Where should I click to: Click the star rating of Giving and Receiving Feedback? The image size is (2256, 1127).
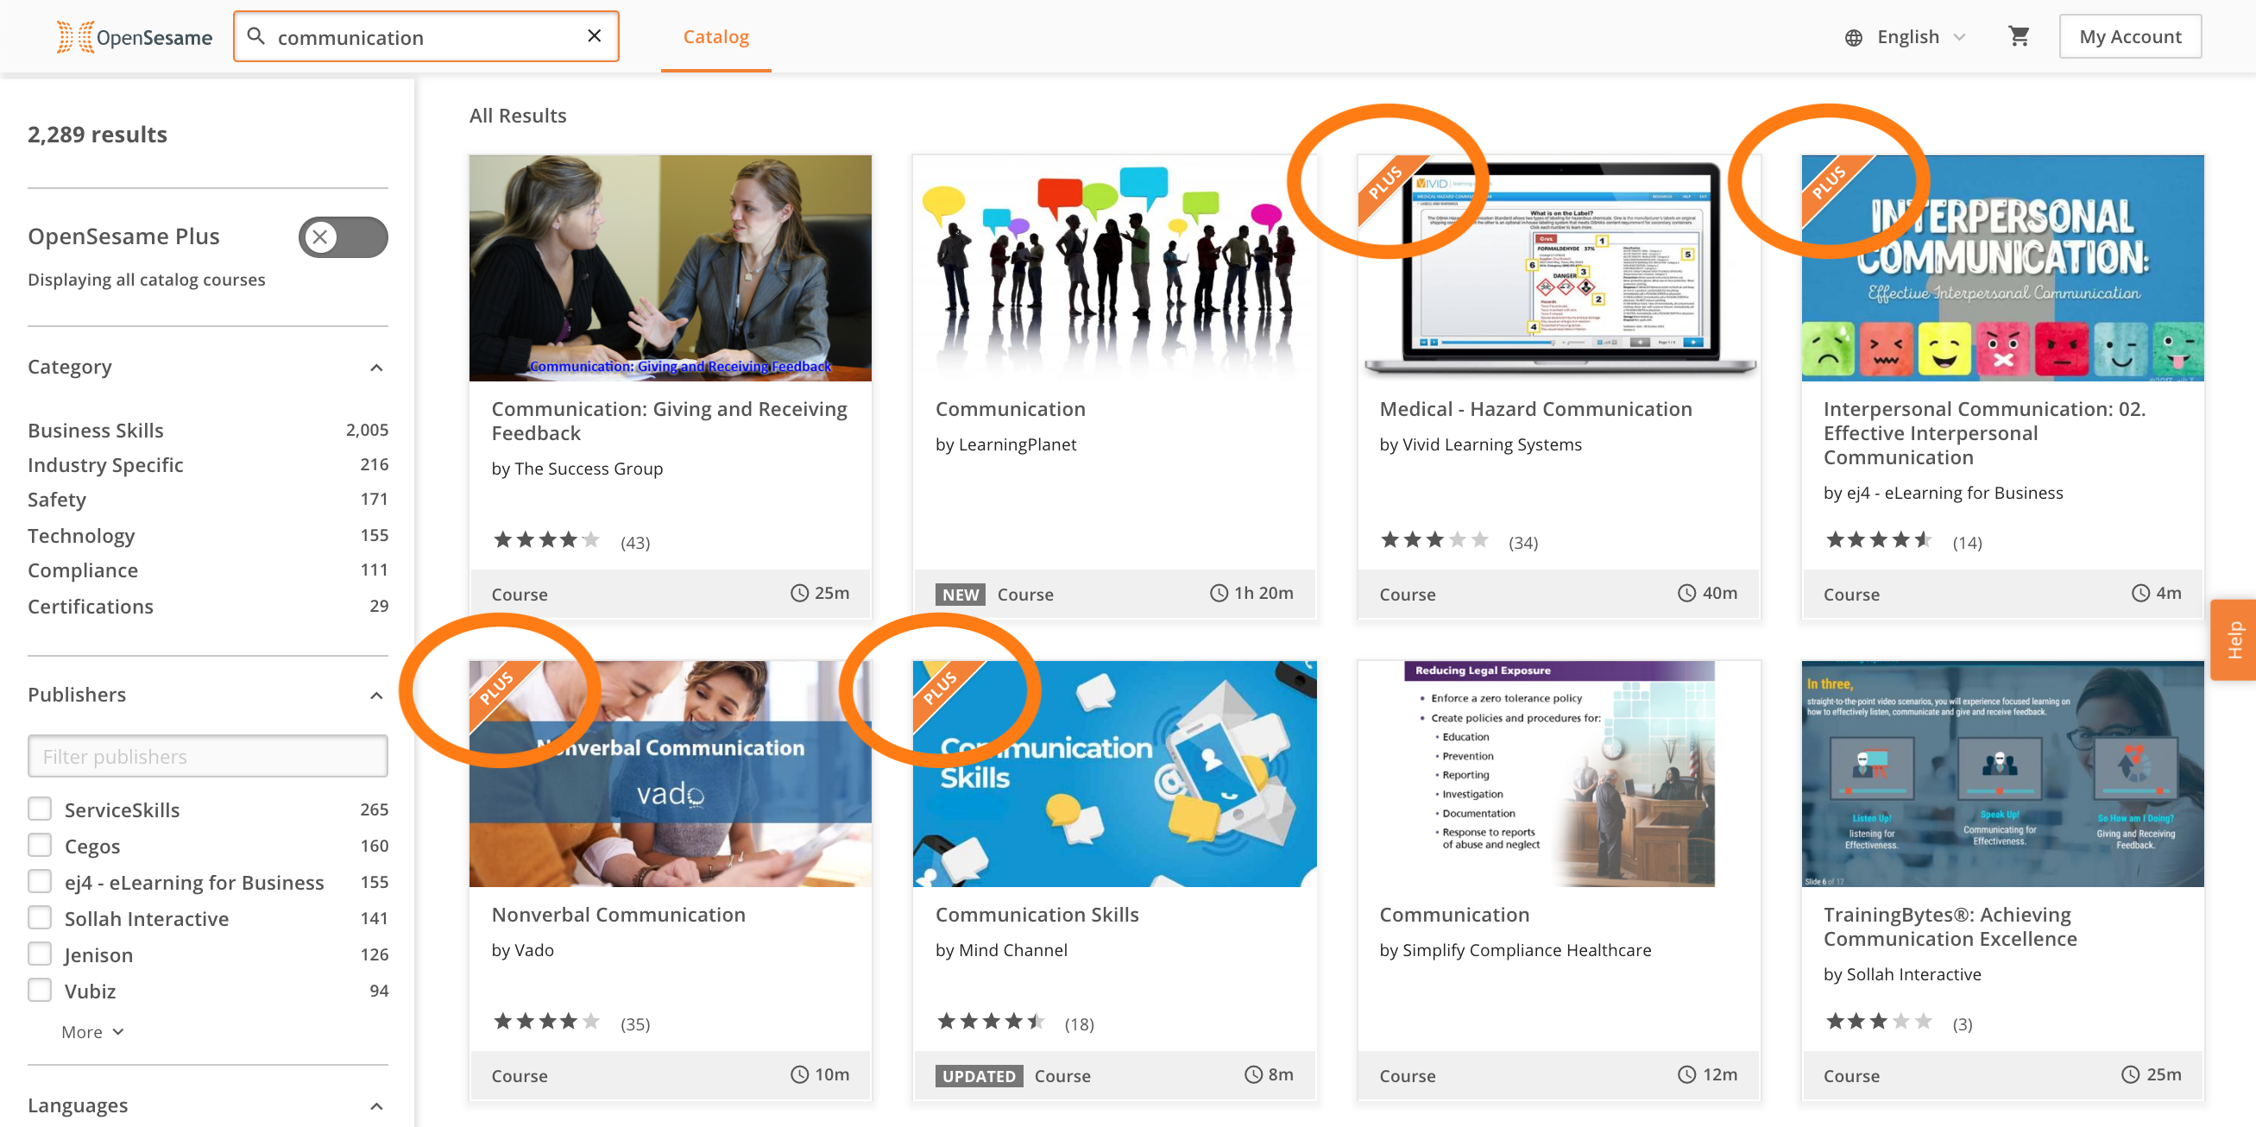(x=546, y=540)
